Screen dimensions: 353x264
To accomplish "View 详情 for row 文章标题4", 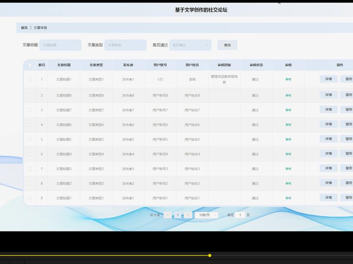I will click(328, 154).
